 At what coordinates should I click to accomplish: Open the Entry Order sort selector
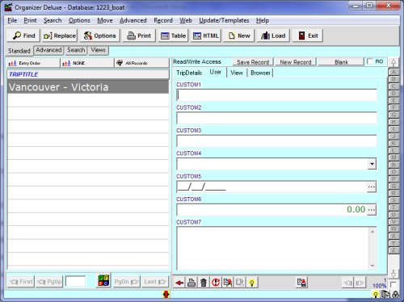point(33,63)
